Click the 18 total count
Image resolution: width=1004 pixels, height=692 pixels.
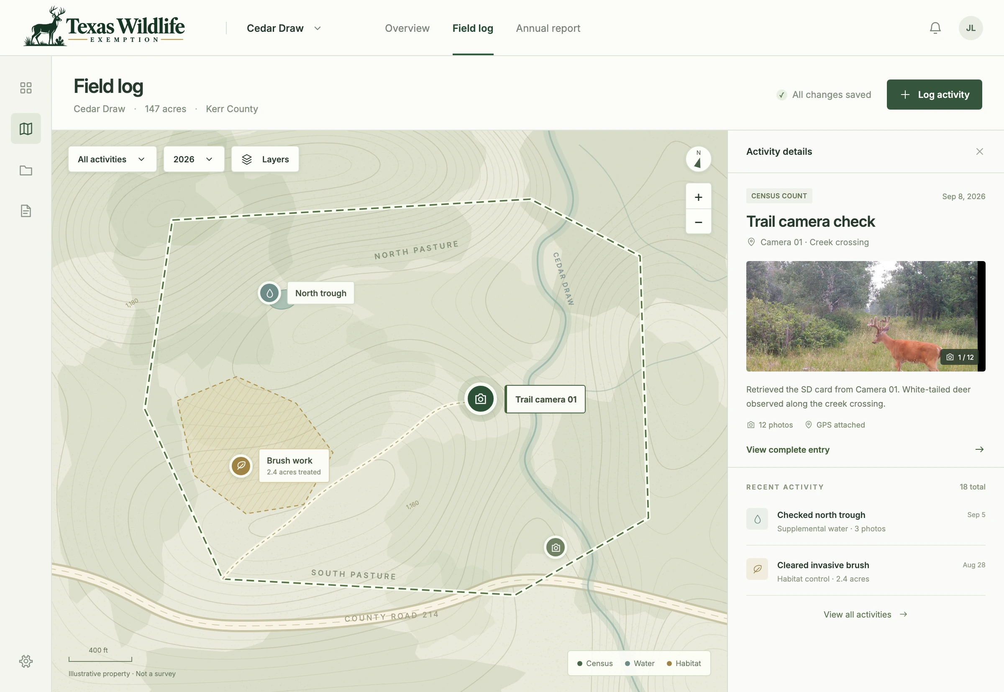(x=972, y=487)
